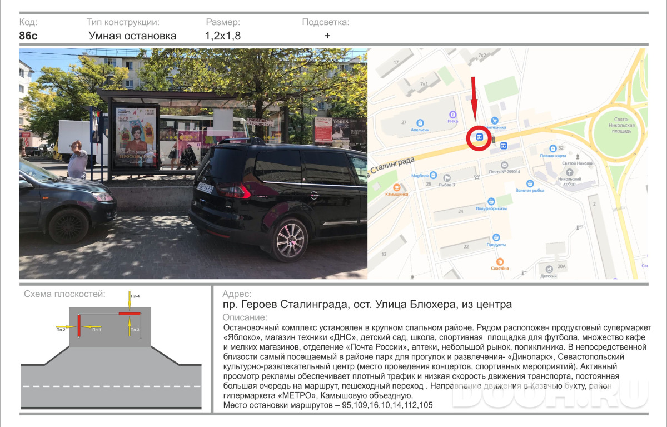Click the Схема плоскостей: heading
Screen dimensions: 667x427
(x=64, y=294)
